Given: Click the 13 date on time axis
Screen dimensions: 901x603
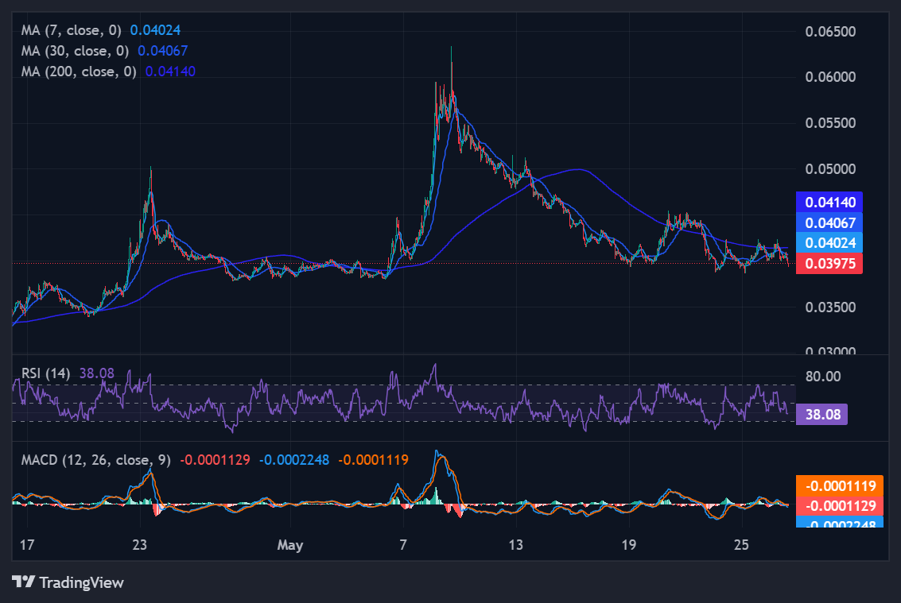Looking at the screenshot, I should click(515, 544).
